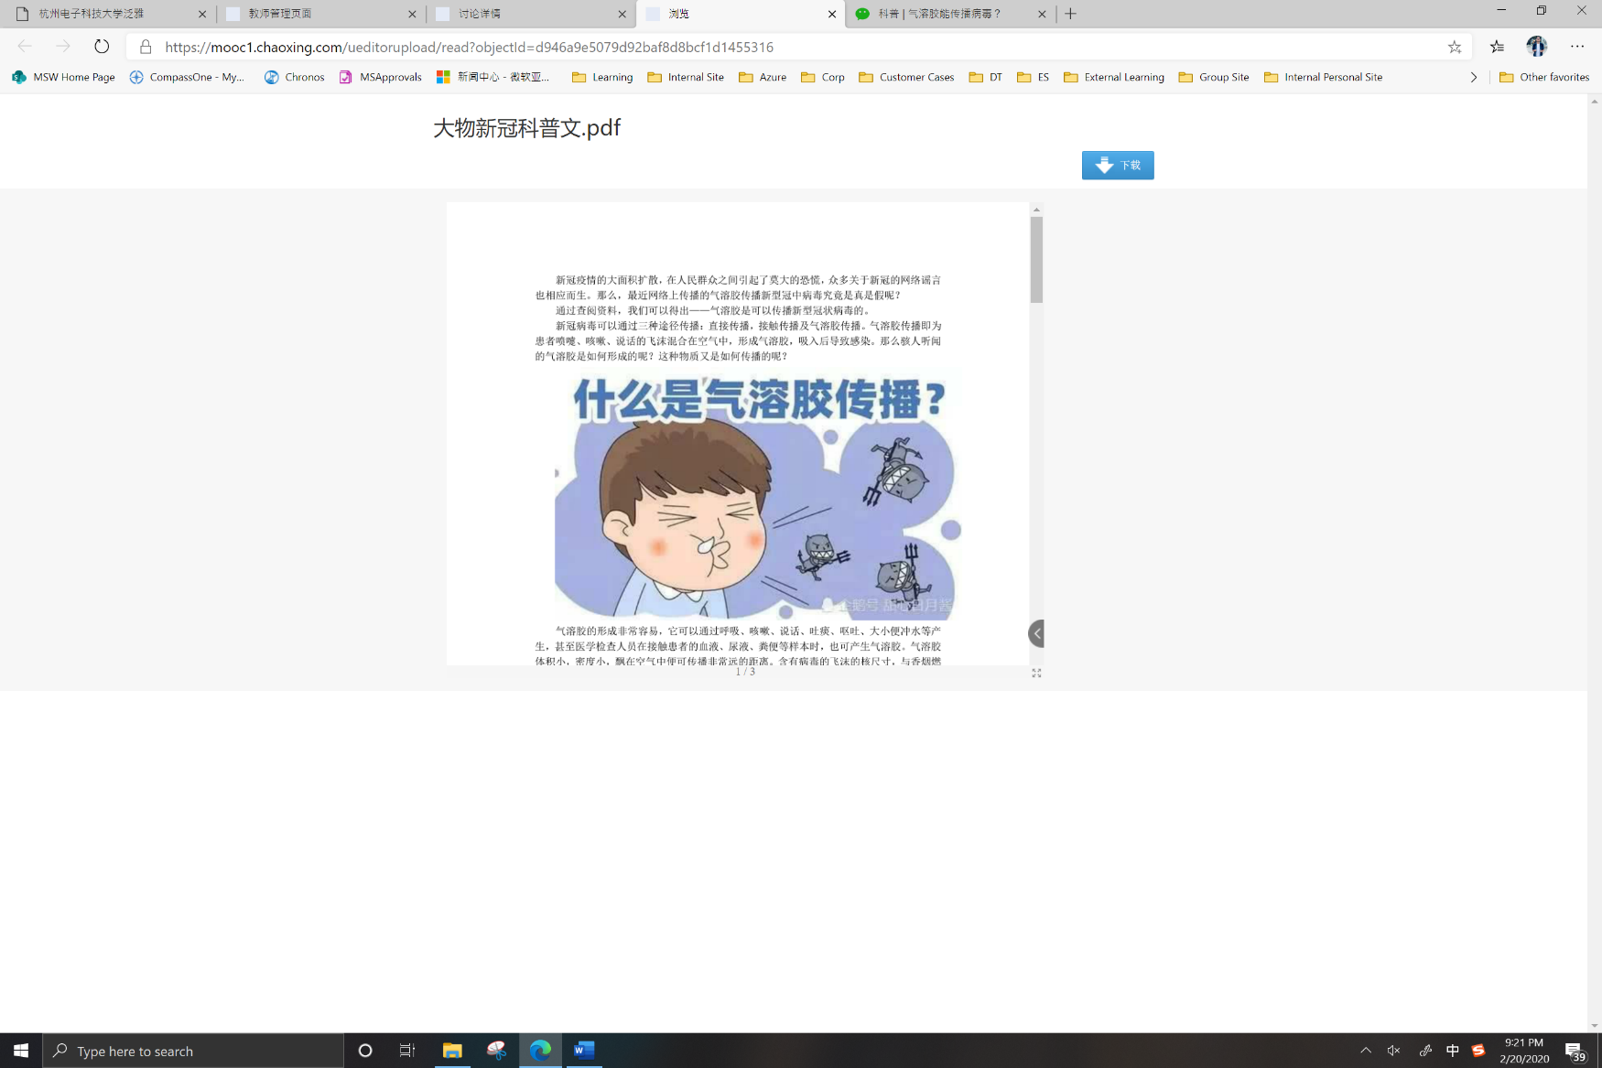The width and height of the screenshot is (1602, 1068).
Task: Click the 什么是气溶胶传播 illustration
Action: 757,494
